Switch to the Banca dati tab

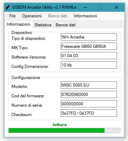coord(66,25)
